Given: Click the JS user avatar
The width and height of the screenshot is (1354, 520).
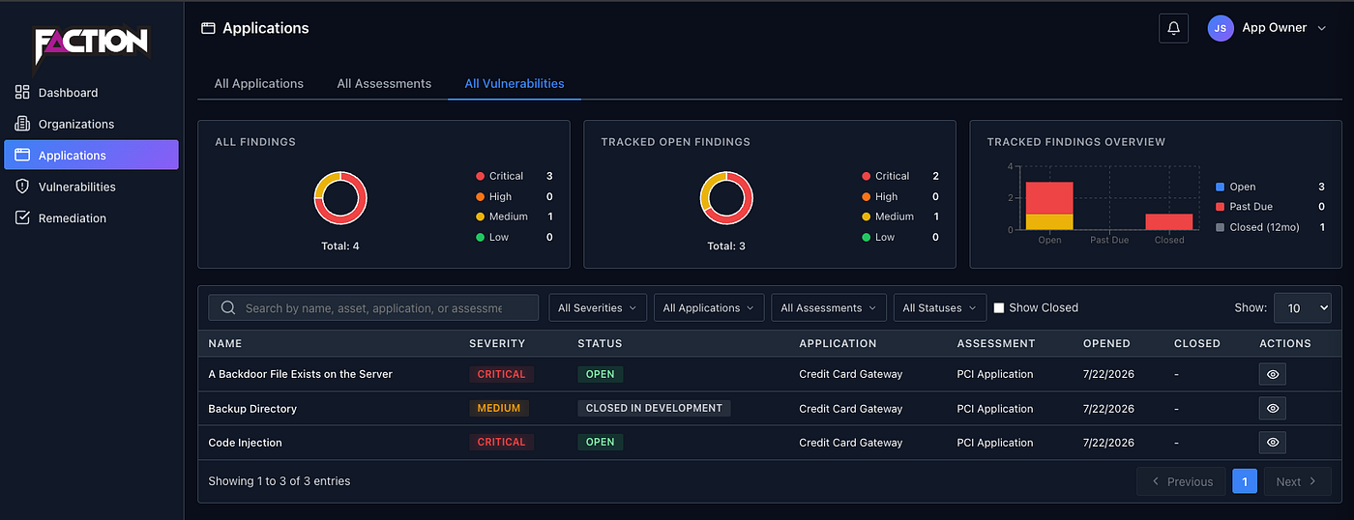Looking at the screenshot, I should [1221, 28].
